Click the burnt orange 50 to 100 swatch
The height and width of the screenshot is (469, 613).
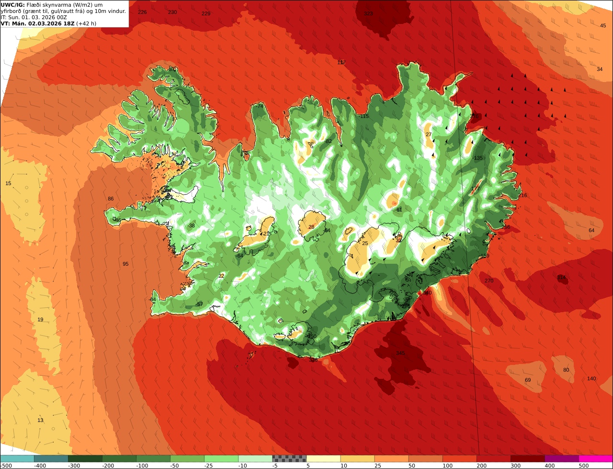425,458
